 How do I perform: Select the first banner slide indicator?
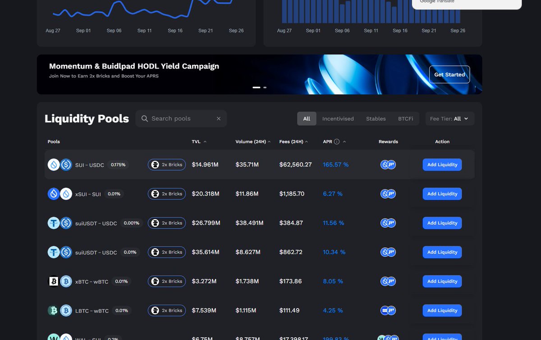(x=257, y=87)
